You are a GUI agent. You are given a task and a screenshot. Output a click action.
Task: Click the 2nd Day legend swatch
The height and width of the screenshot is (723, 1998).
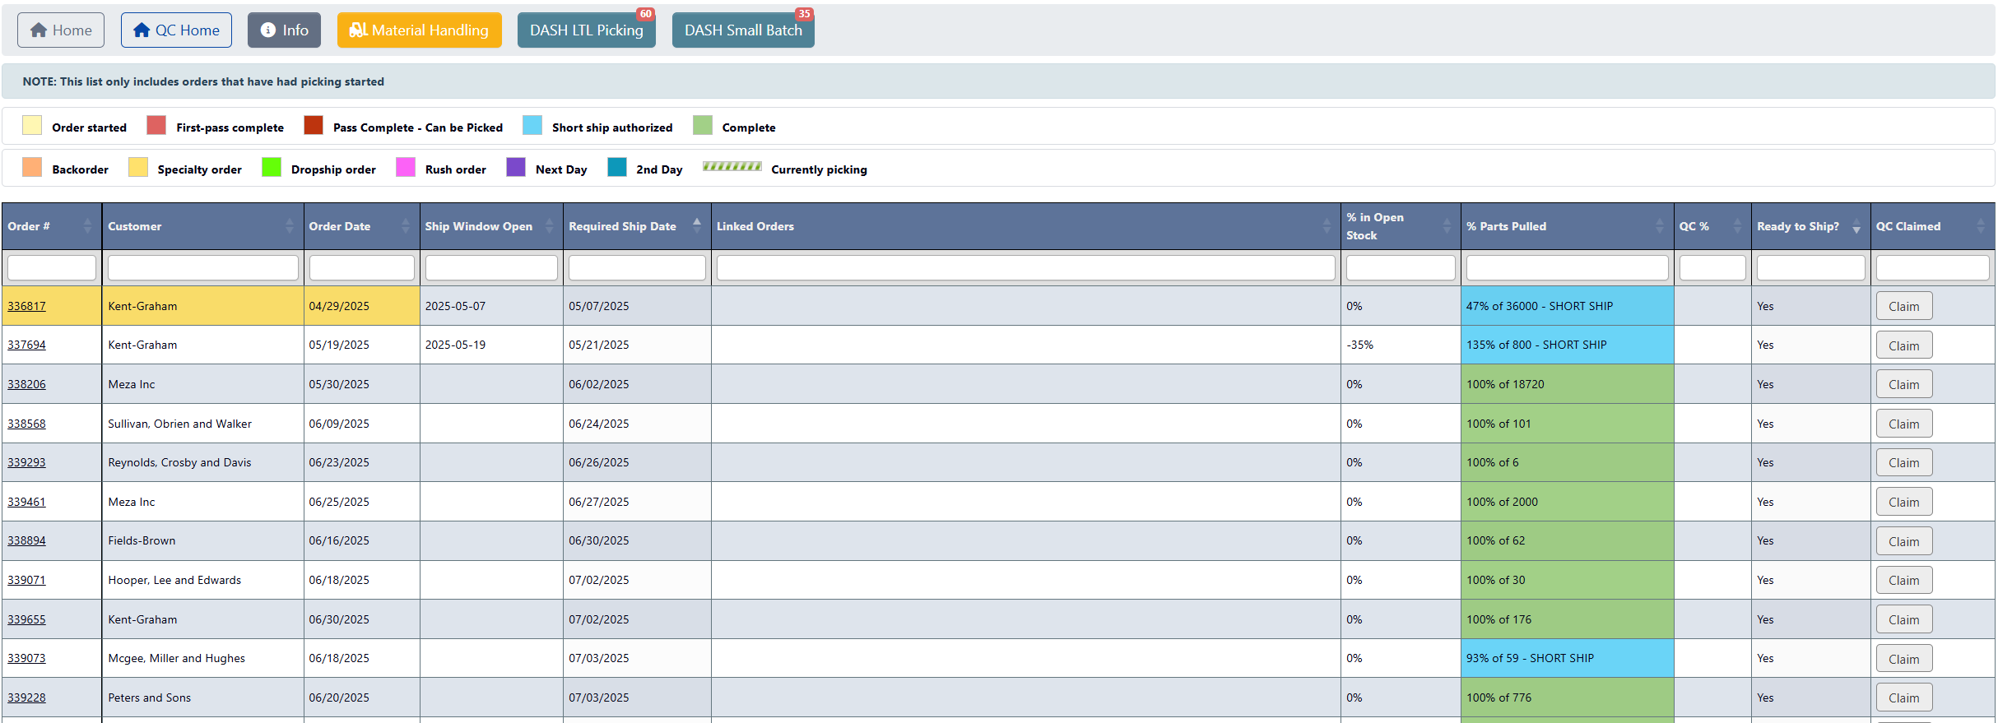click(x=617, y=168)
